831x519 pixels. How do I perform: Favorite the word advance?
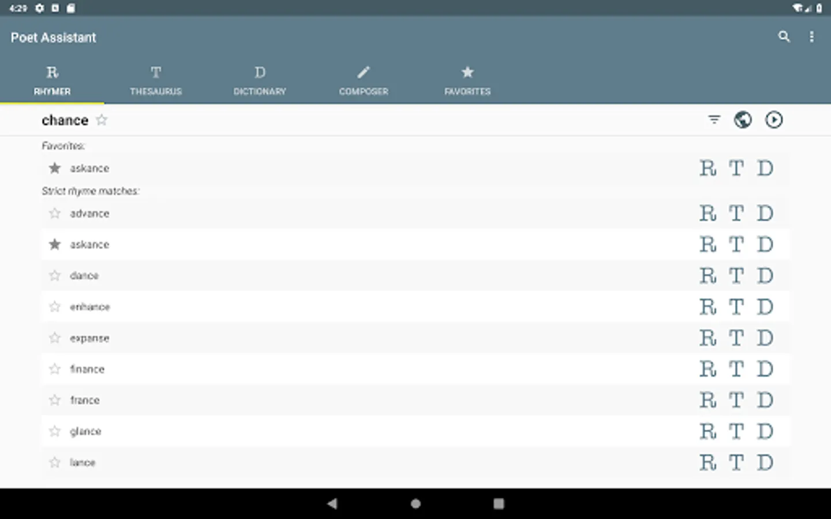point(55,213)
